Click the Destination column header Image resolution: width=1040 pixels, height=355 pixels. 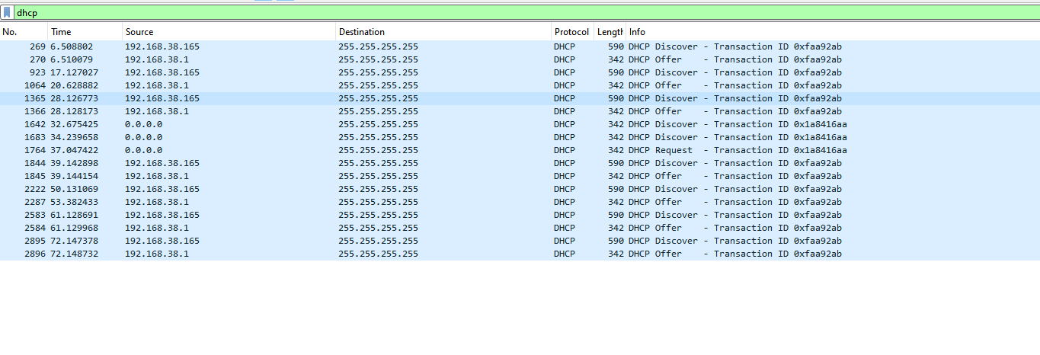point(442,32)
